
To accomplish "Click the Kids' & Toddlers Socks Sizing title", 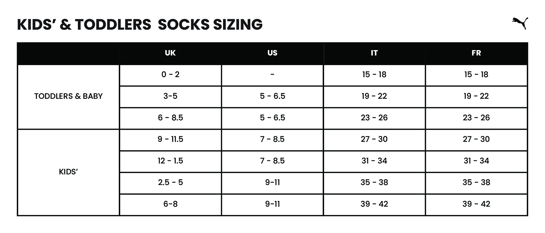I will pos(140,24).
